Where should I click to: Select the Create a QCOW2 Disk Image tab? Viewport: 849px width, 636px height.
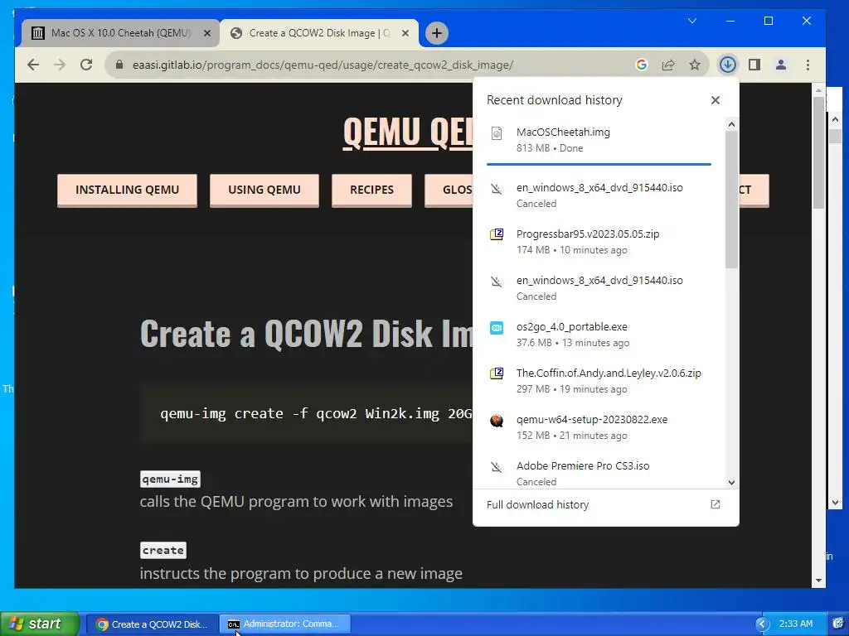click(319, 33)
